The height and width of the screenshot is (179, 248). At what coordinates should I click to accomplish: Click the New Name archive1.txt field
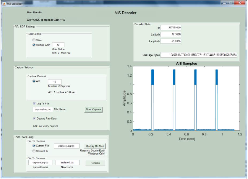[x=68, y=163]
